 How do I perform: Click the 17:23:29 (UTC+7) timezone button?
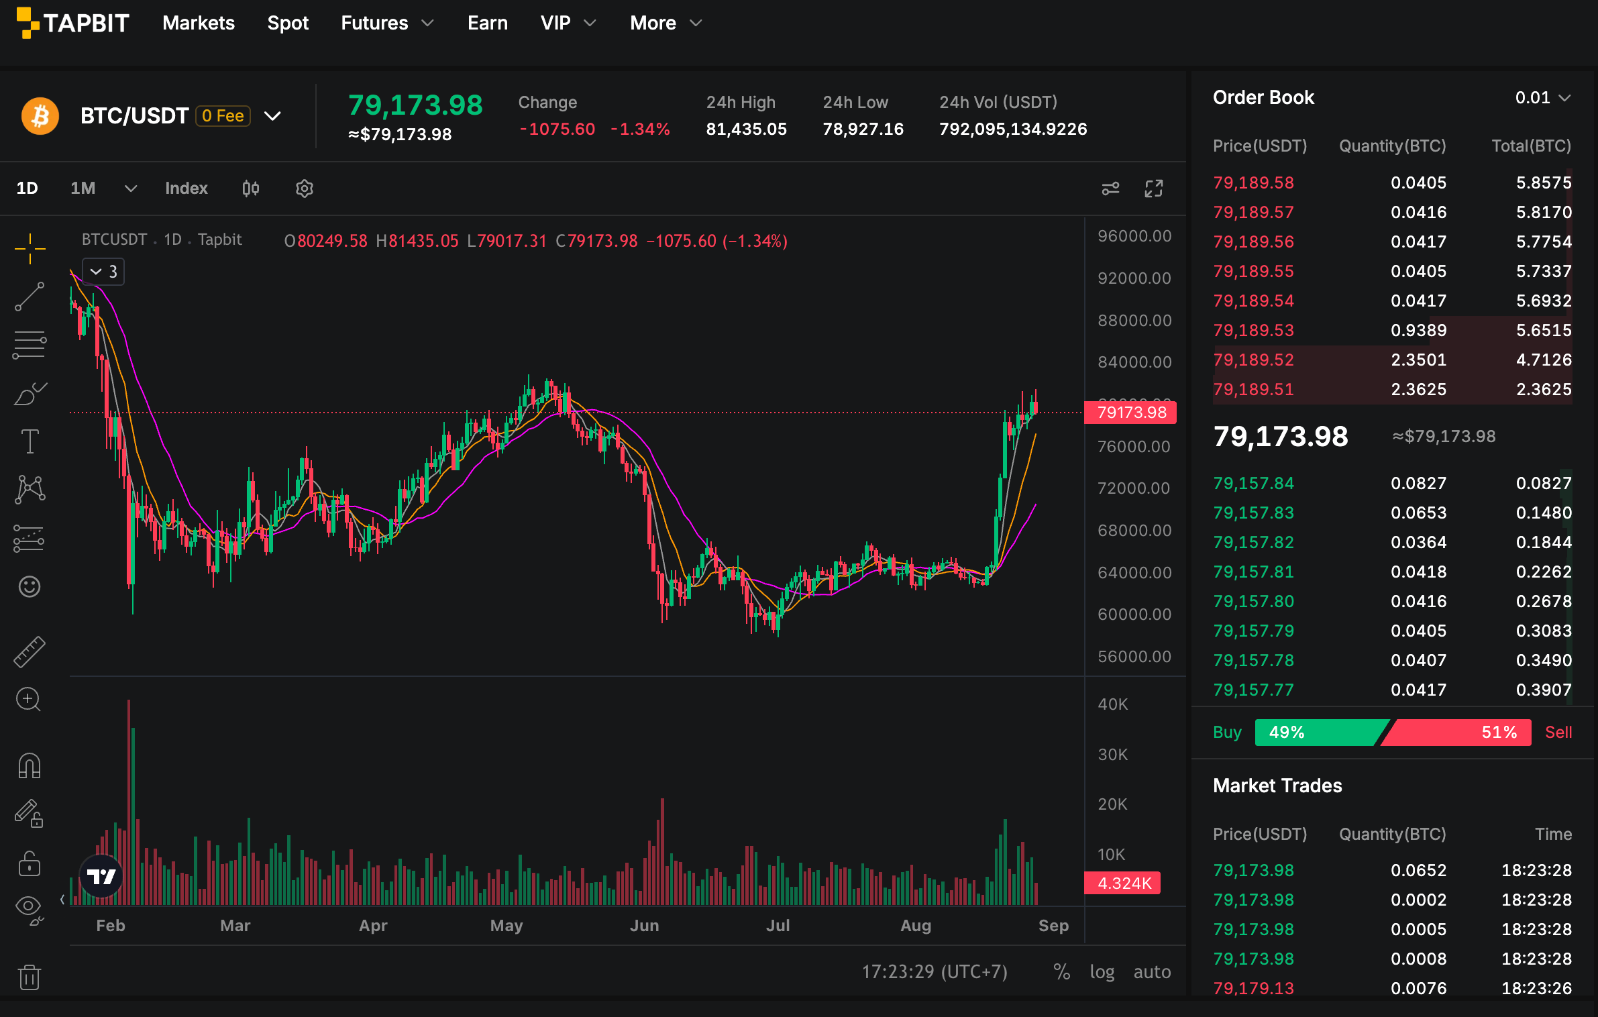[x=935, y=971]
